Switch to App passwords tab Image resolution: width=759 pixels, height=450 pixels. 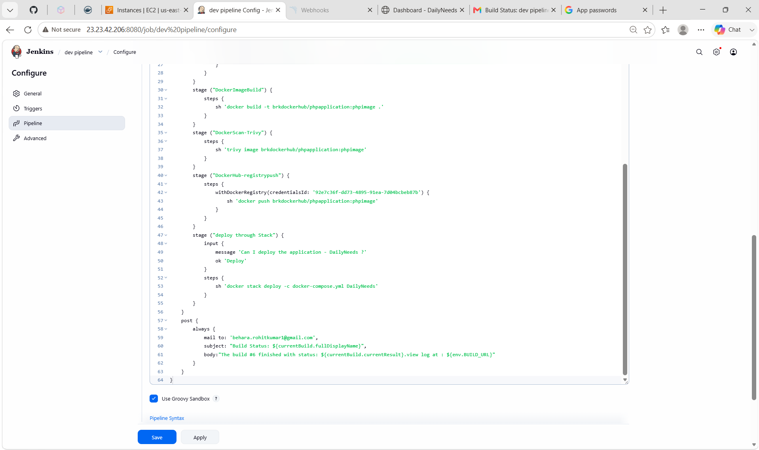pos(606,10)
